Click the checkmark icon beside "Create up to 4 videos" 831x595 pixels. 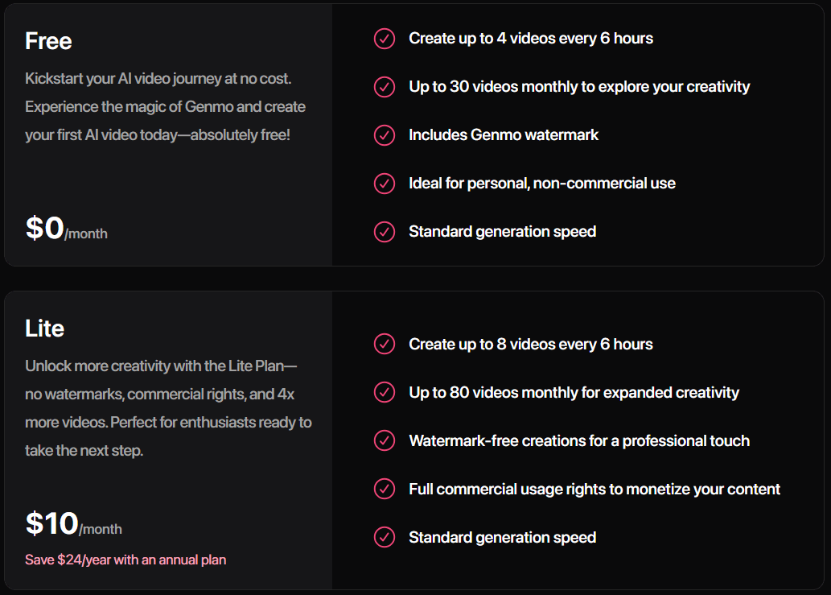[385, 39]
